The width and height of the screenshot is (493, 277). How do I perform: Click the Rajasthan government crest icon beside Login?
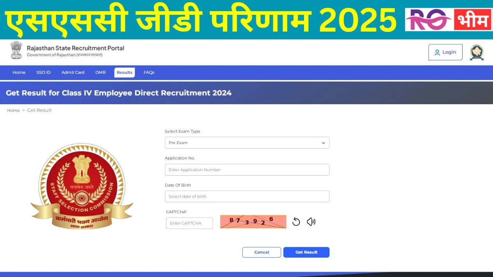pyautogui.click(x=477, y=53)
